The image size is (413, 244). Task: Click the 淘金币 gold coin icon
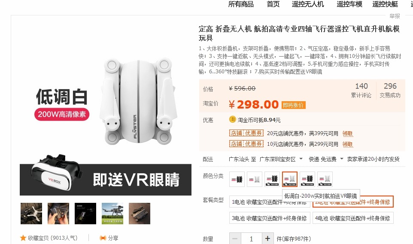(232, 120)
